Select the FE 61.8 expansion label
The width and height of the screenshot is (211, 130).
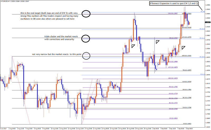tap(203, 74)
